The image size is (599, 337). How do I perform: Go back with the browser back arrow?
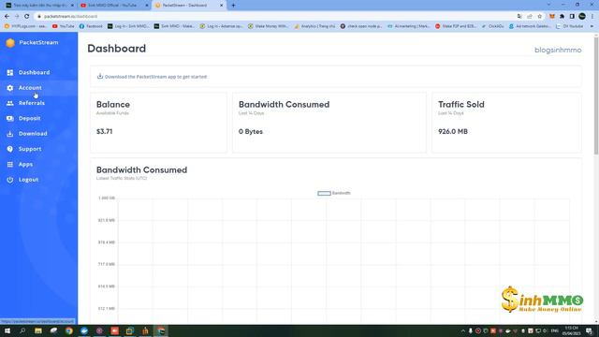click(7, 16)
